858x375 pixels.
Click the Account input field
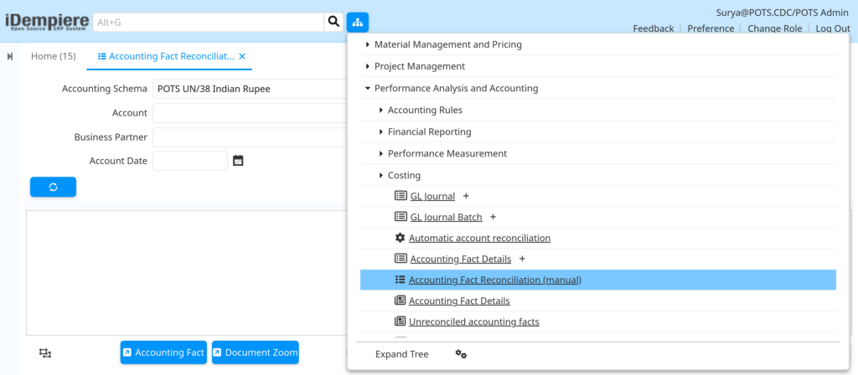250,113
